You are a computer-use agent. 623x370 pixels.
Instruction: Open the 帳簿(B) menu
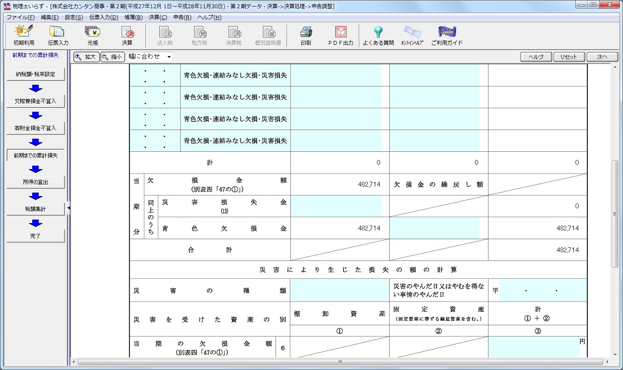(x=133, y=17)
